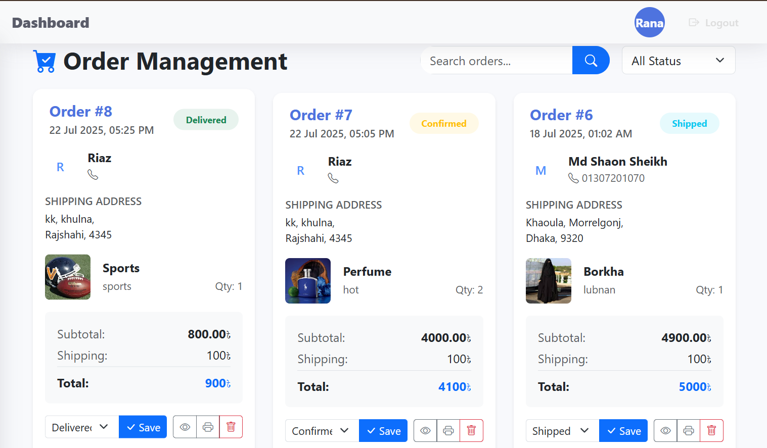Save status for Order #7

[x=383, y=430]
